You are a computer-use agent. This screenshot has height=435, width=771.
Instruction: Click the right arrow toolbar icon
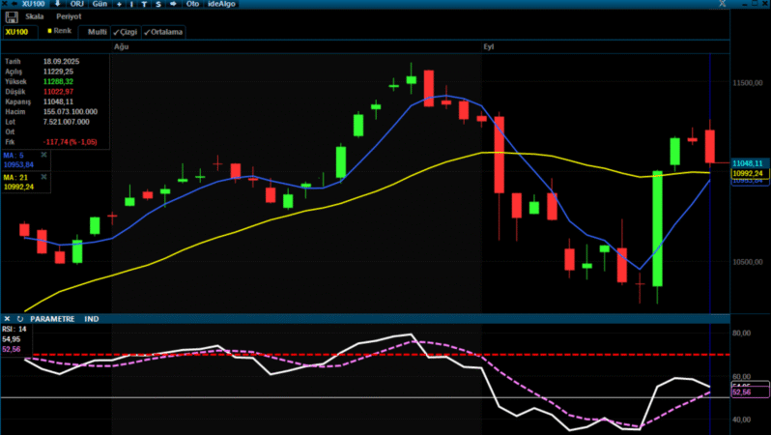172,4
